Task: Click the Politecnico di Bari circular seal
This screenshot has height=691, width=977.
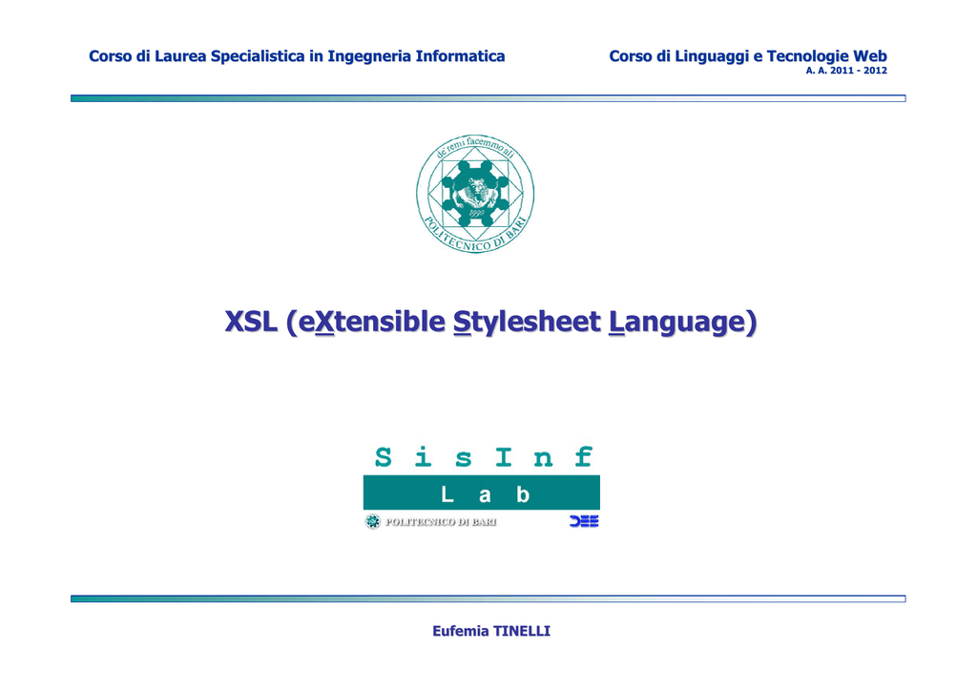Action: (x=475, y=193)
